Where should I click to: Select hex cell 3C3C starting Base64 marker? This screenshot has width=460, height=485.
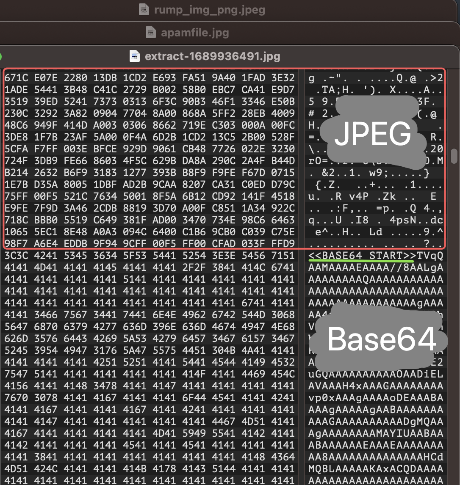click(x=16, y=256)
